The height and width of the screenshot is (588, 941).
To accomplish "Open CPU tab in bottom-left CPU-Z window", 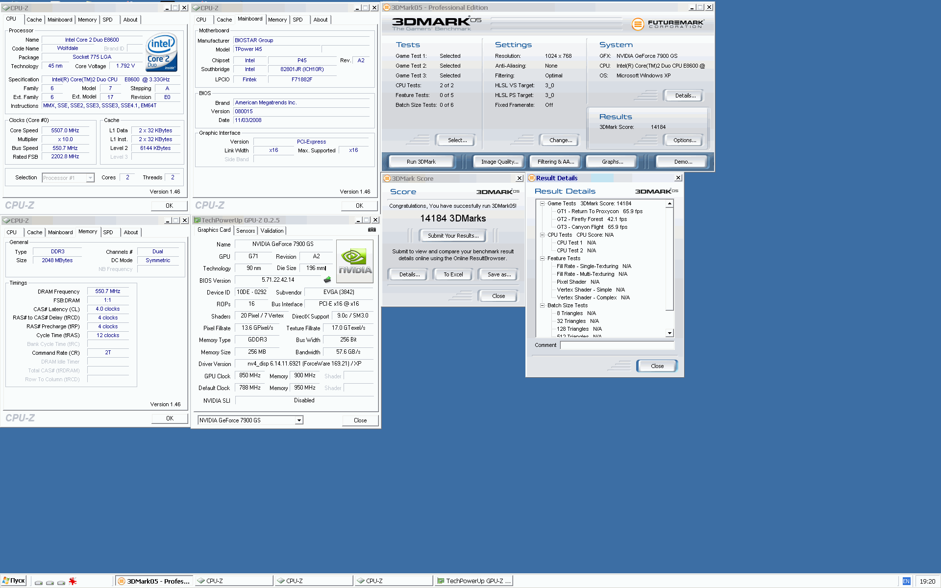I will 12,232.
